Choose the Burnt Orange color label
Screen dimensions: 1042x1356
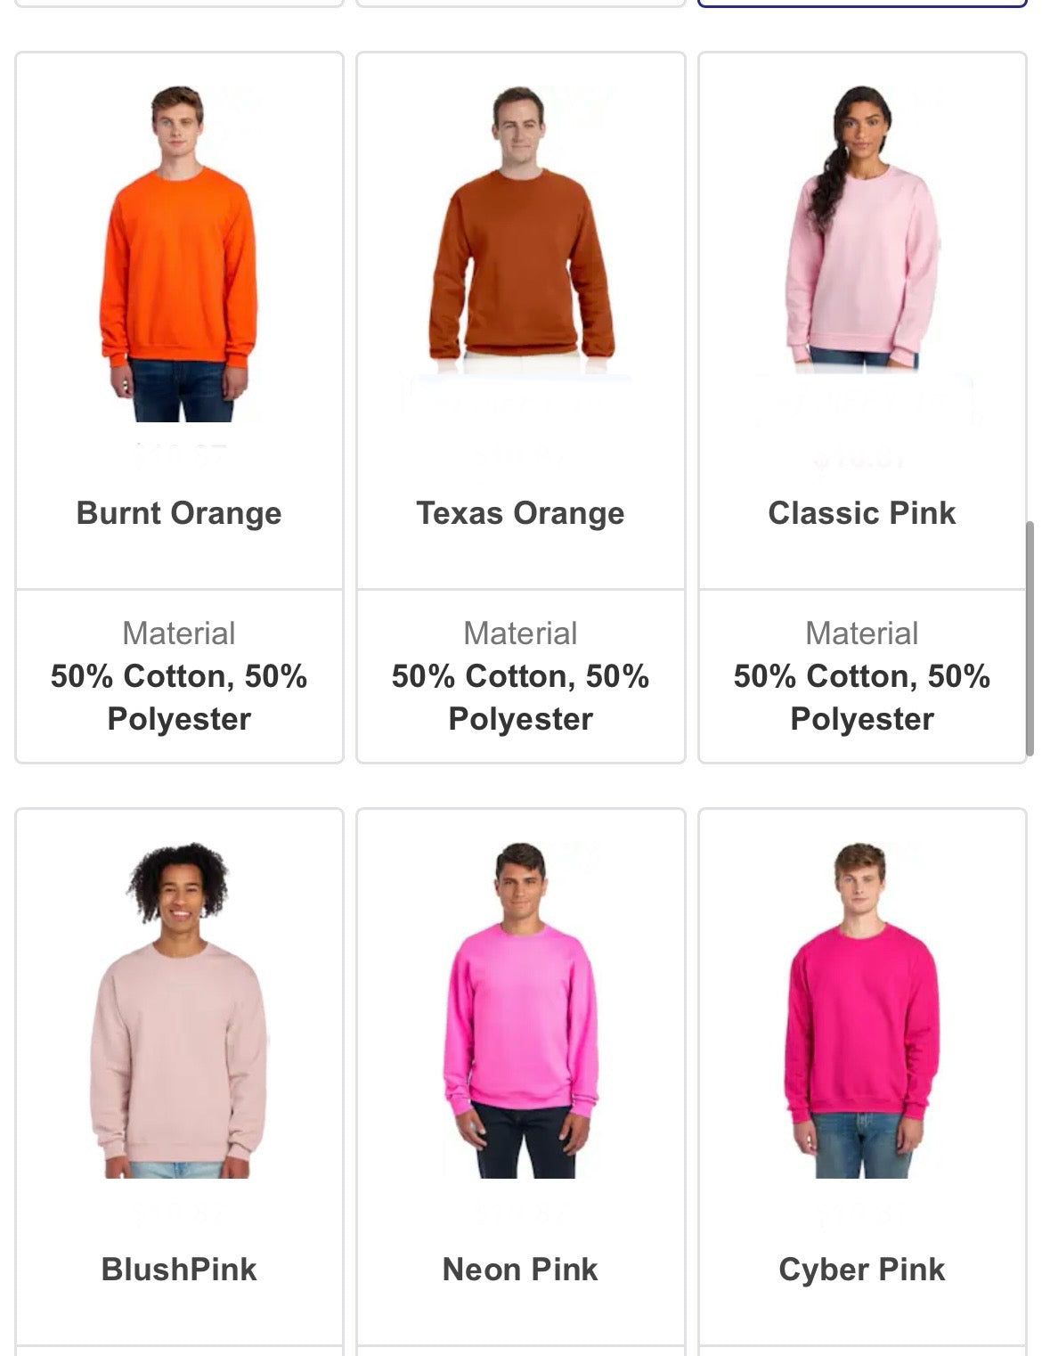tap(179, 513)
